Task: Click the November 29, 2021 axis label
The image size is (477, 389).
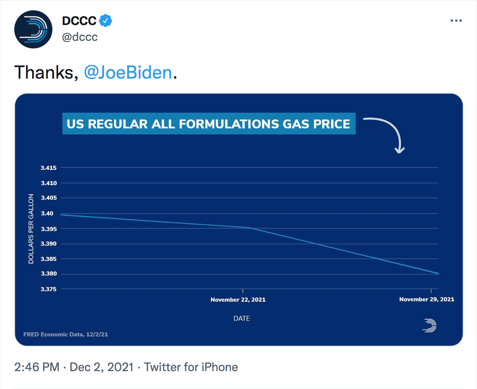Action: (x=427, y=299)
